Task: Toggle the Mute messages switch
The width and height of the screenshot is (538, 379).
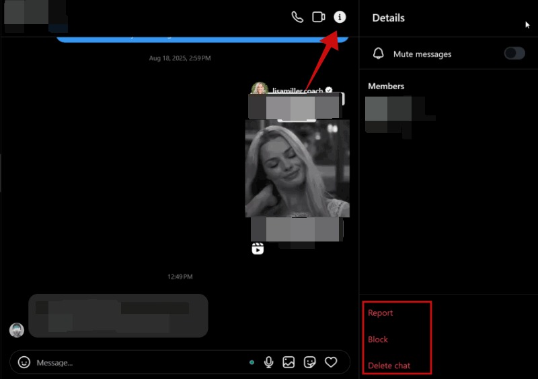Action: pos(514,54)
